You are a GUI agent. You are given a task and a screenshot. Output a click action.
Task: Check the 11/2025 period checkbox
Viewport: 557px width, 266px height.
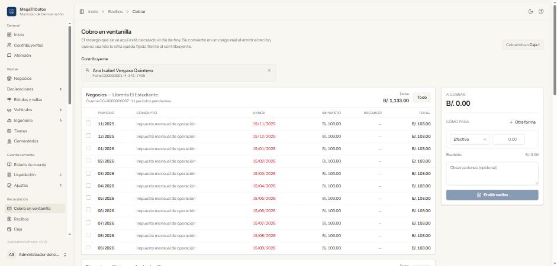click(x=88, y=123)
